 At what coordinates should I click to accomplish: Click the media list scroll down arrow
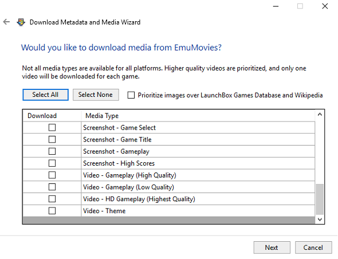[320, 219]
